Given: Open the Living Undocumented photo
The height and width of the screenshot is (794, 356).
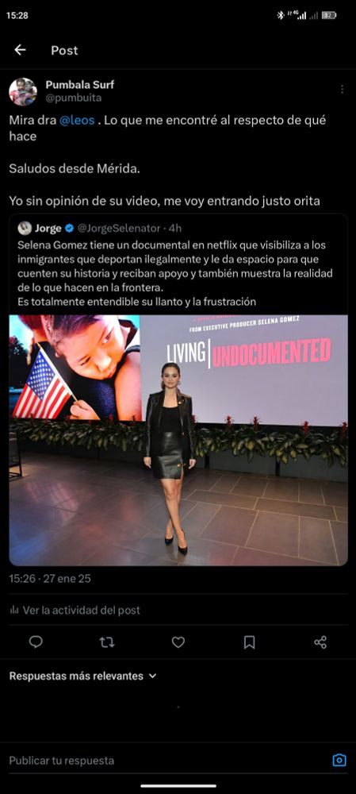Looking at the screenshot, I should pos(178,440).
